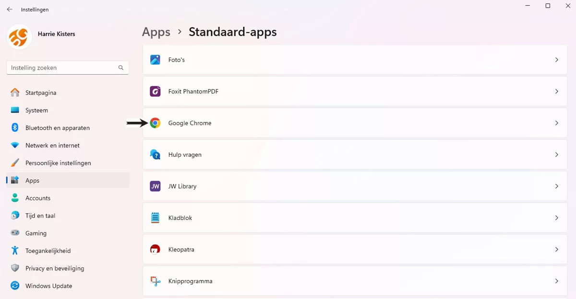This screenshot has height=299, width=576.
Task: Open the Gaming settings section
Action: coord(68,233)
